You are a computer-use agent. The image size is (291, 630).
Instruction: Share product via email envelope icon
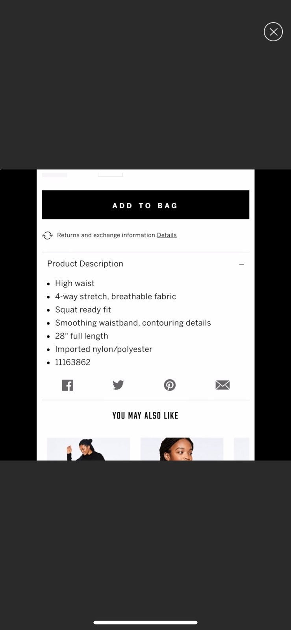222,385
